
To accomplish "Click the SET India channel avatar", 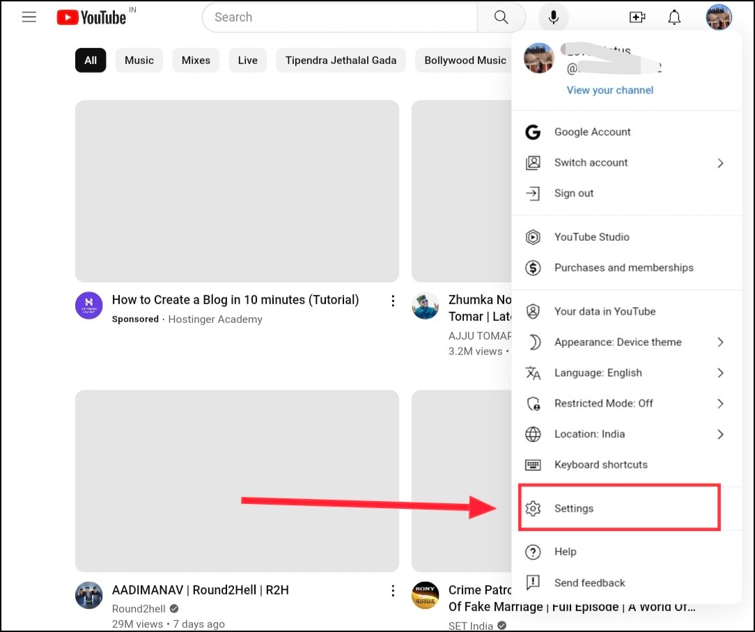I will (x=425, y=595).
